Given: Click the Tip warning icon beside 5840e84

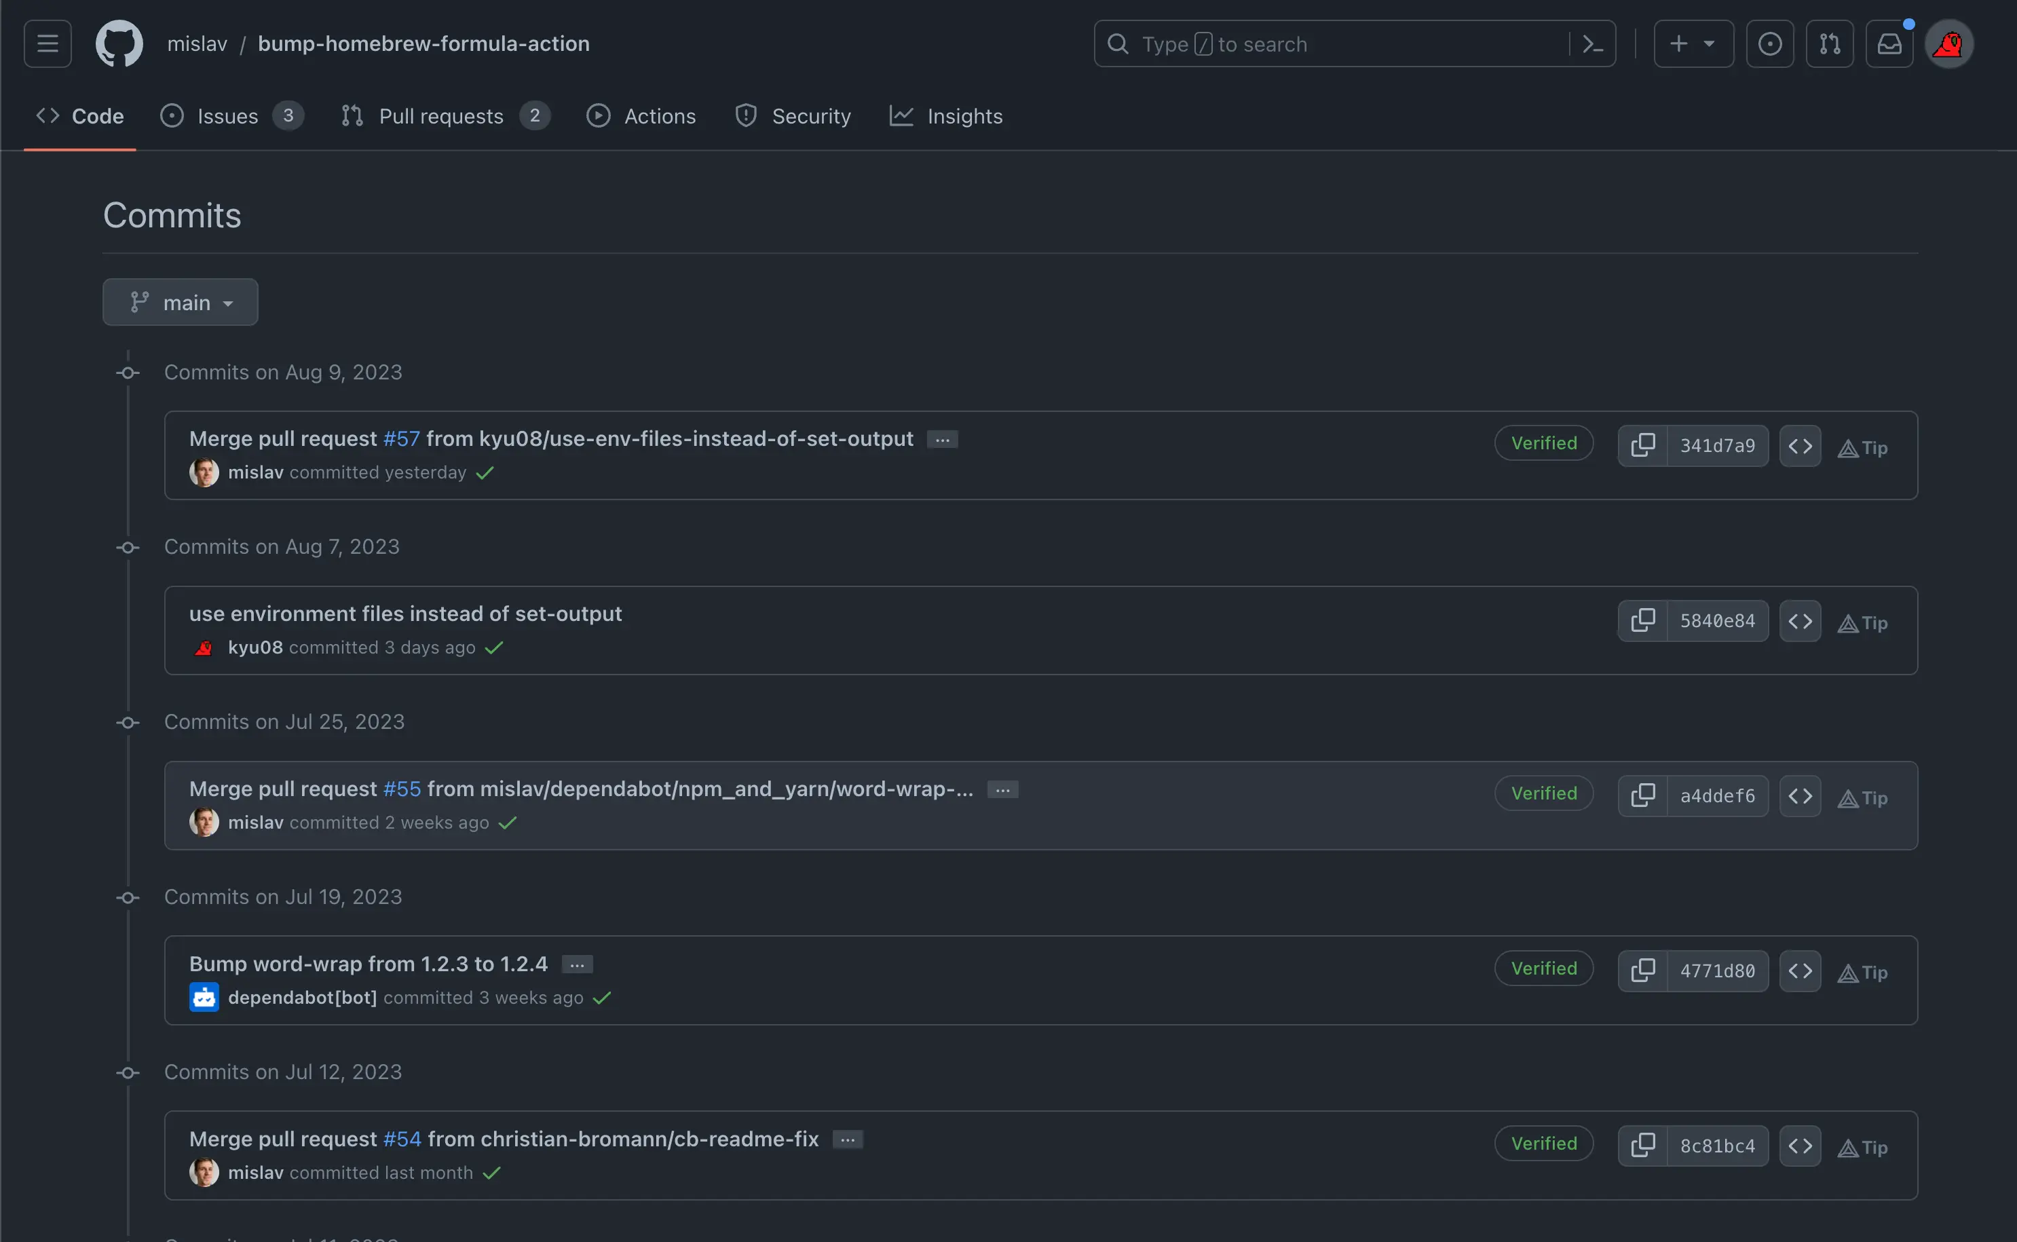Looking at the screenshot, I should click(x=1848, y=622).
